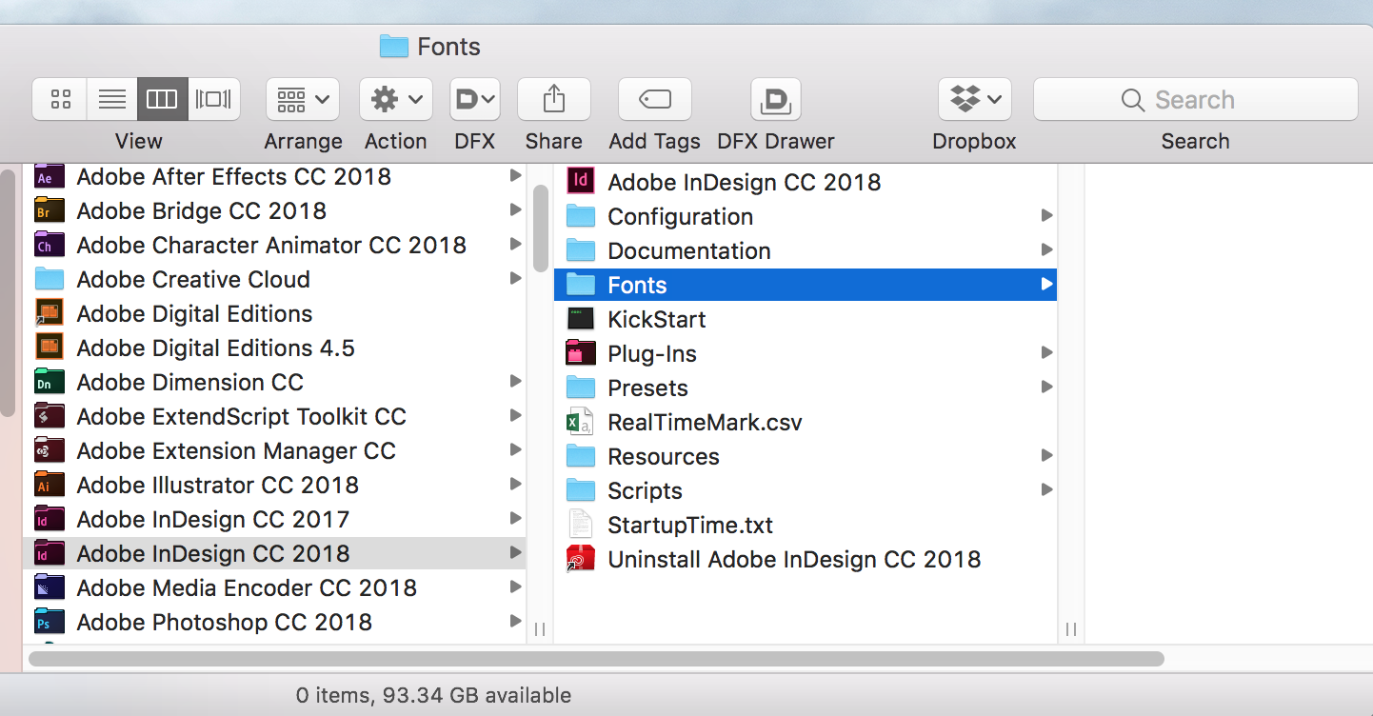The height and width of the screenshot is (716, 1373).
Task: Select the Adobe Creative Cloud folder icon
Action: (x=49, y=280)
